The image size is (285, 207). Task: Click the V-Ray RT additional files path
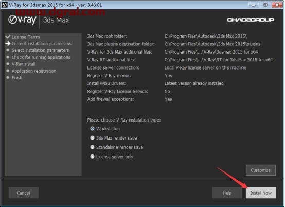click(x=219, y=60)
